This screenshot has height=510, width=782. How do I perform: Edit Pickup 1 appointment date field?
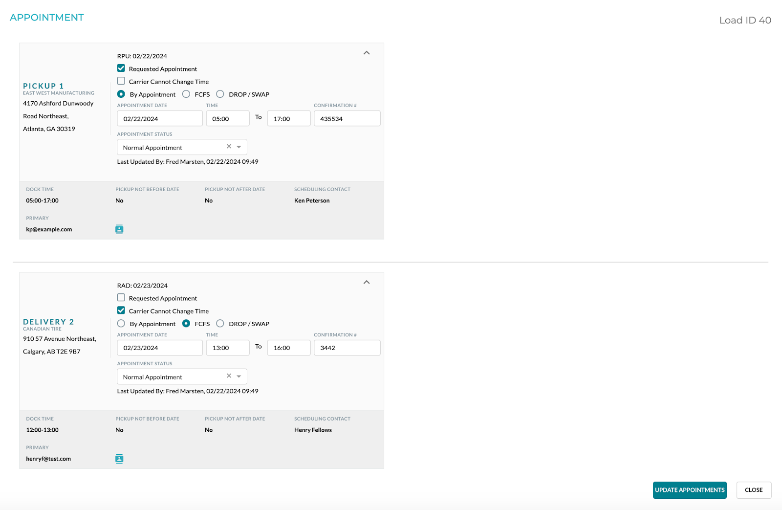(x=159, y=119)
